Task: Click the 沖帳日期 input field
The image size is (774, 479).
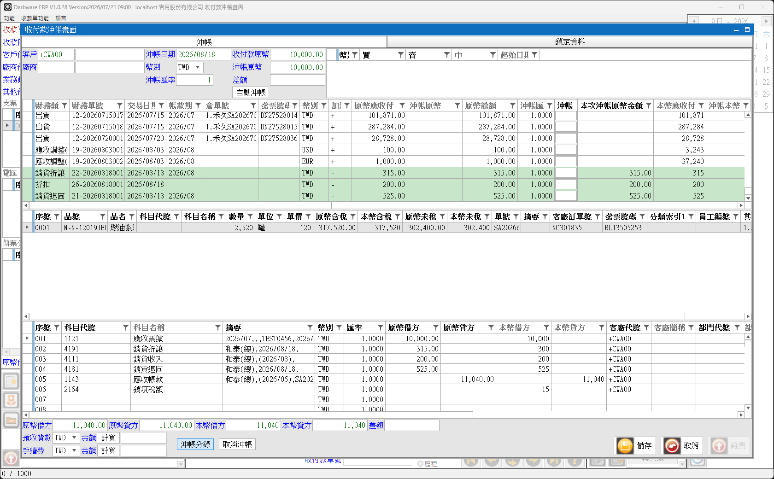Action: pyautogui.click(x=204, y=54)
